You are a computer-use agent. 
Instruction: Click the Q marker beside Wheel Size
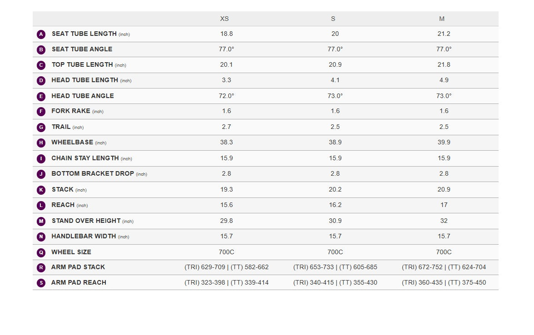tap(41, 252)
